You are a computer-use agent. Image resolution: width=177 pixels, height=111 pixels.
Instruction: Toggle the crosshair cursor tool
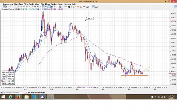point(49,7)
